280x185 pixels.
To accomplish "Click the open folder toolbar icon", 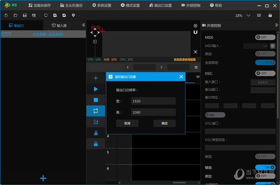I will click(15, 15).
